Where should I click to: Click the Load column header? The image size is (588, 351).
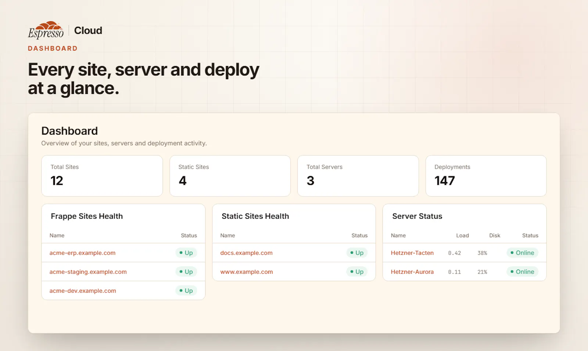[462, 235]
